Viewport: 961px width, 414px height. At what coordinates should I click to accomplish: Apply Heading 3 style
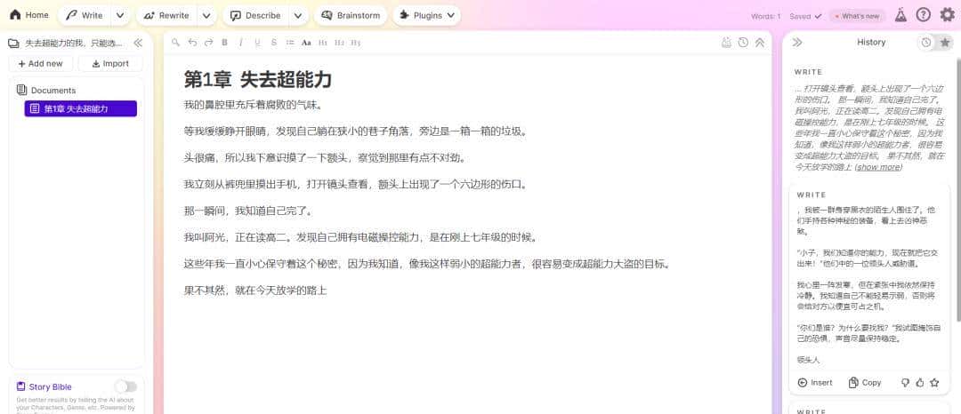[x=356, y=42]
